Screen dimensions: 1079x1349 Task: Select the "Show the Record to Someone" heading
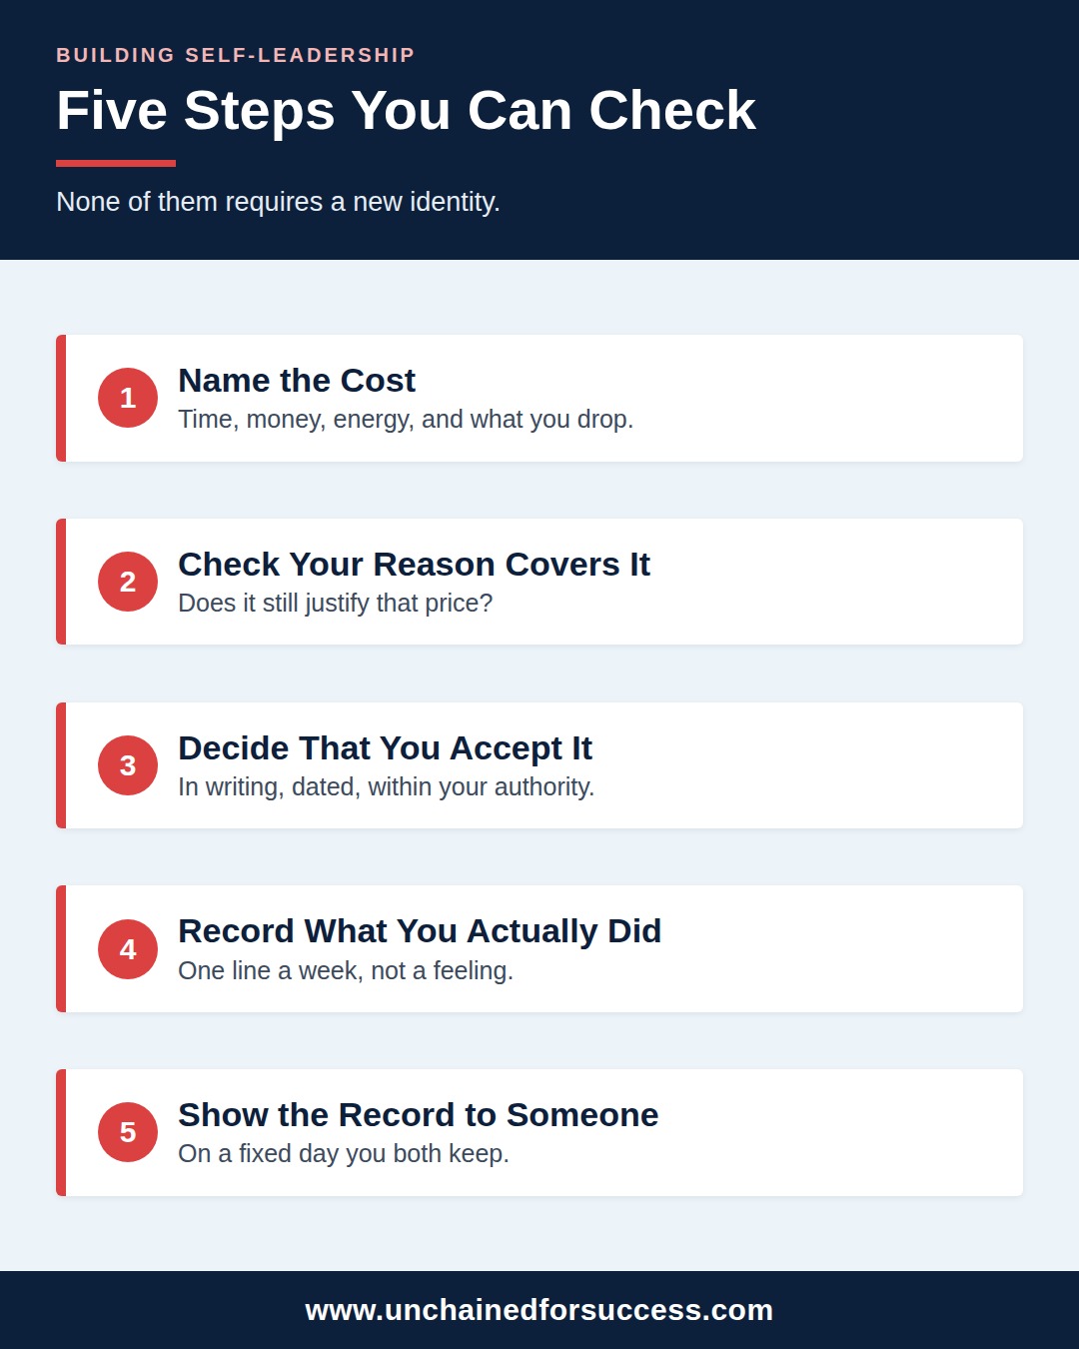[418, 1115]
